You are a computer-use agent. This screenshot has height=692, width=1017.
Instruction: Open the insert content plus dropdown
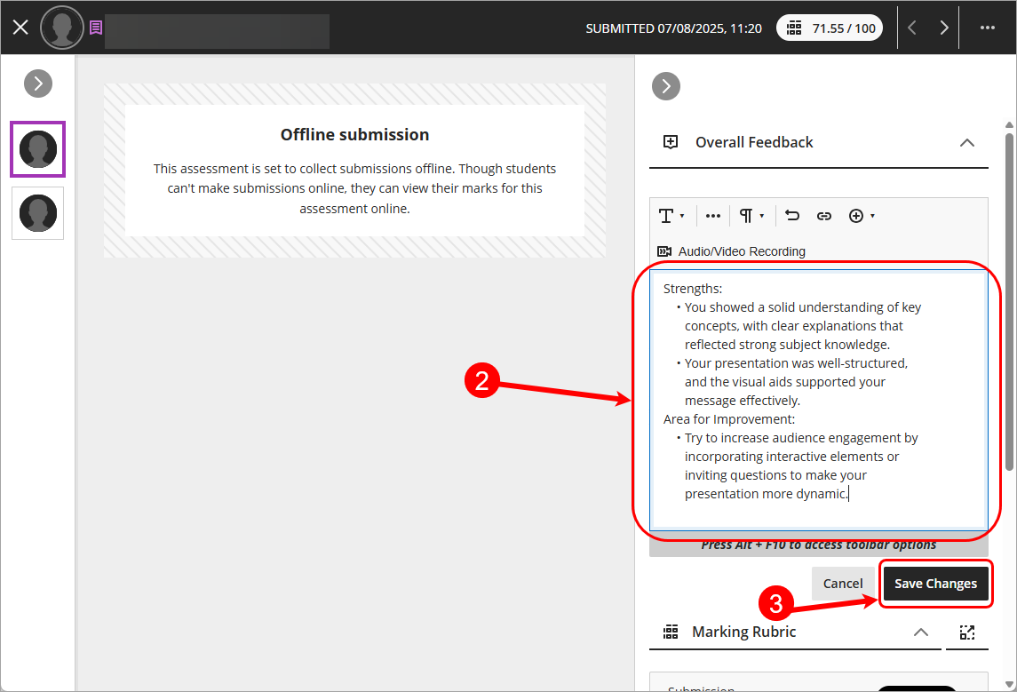coord(862,216)
